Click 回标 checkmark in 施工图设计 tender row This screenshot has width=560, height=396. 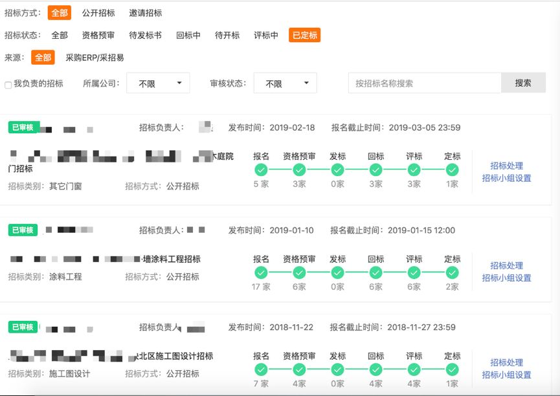[x=375, y=369]
